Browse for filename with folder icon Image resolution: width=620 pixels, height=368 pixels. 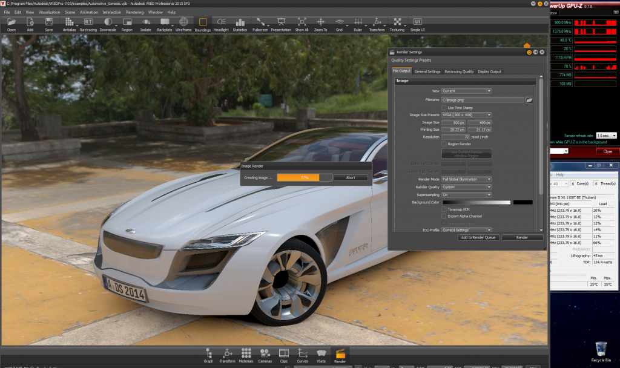(529, 99)
